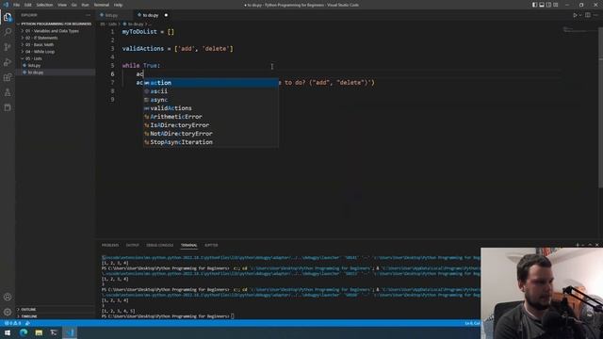The height and width of the screenshot is (339, 603).
Task: Click the Run Python File play icon
Action: click(x=575, y=15)
